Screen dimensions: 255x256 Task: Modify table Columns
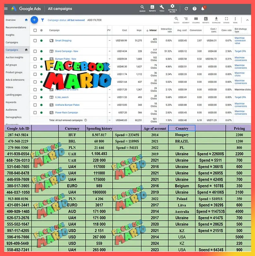196,20
